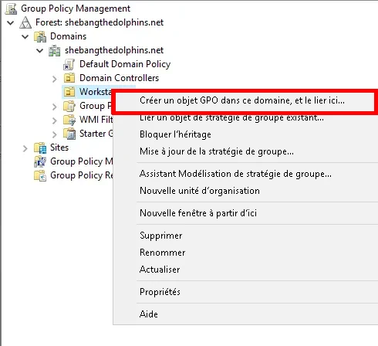The image size is (378, 346).
Task: Select the Sites folder icon
Action: pos(40,148)
